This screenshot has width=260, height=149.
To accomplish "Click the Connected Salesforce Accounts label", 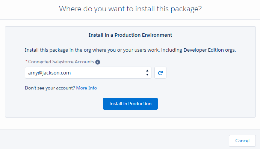I will tap(61, 62).
